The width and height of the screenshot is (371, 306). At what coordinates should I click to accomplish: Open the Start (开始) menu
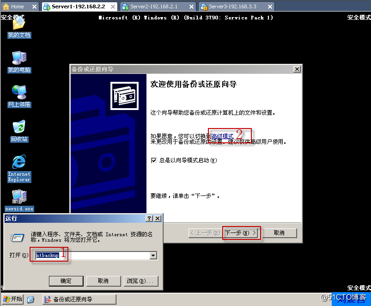click(x=13, y=299)
